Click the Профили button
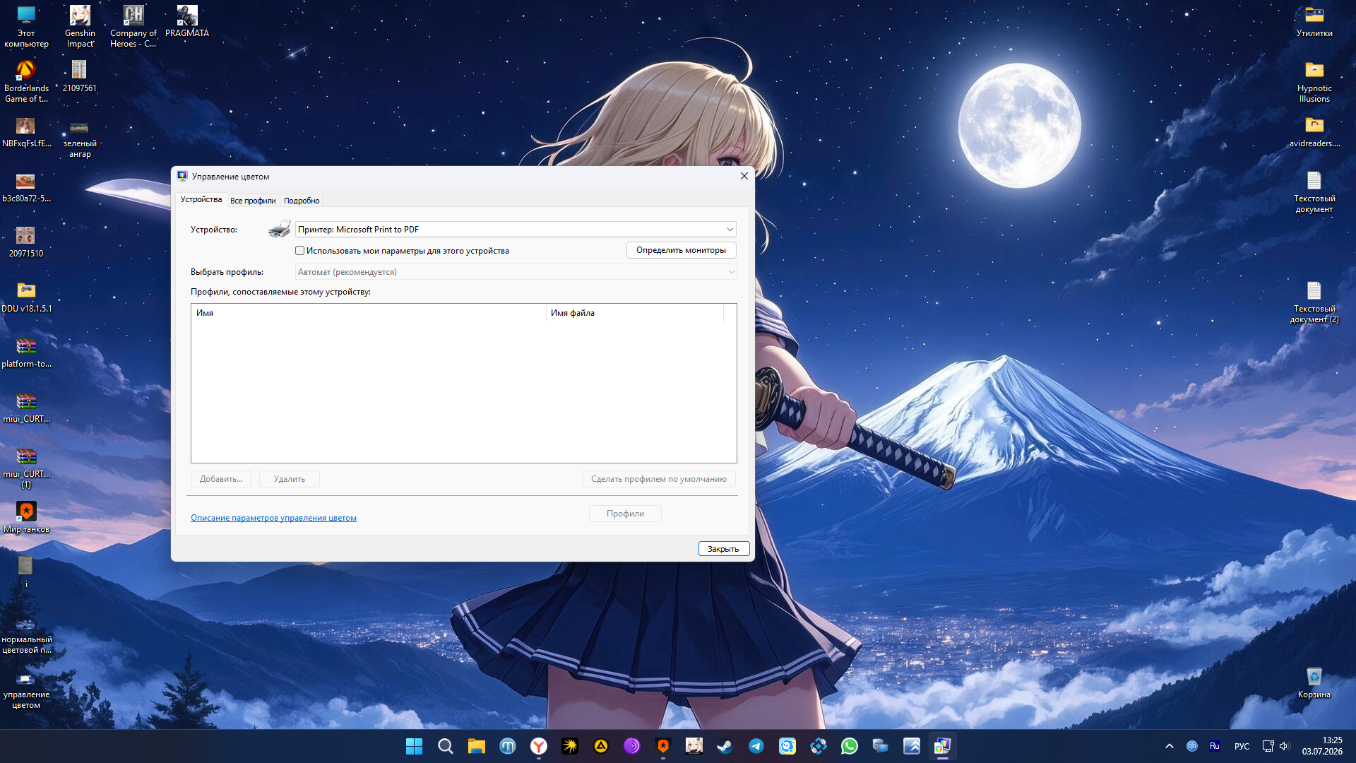 [x=625, y=514]
